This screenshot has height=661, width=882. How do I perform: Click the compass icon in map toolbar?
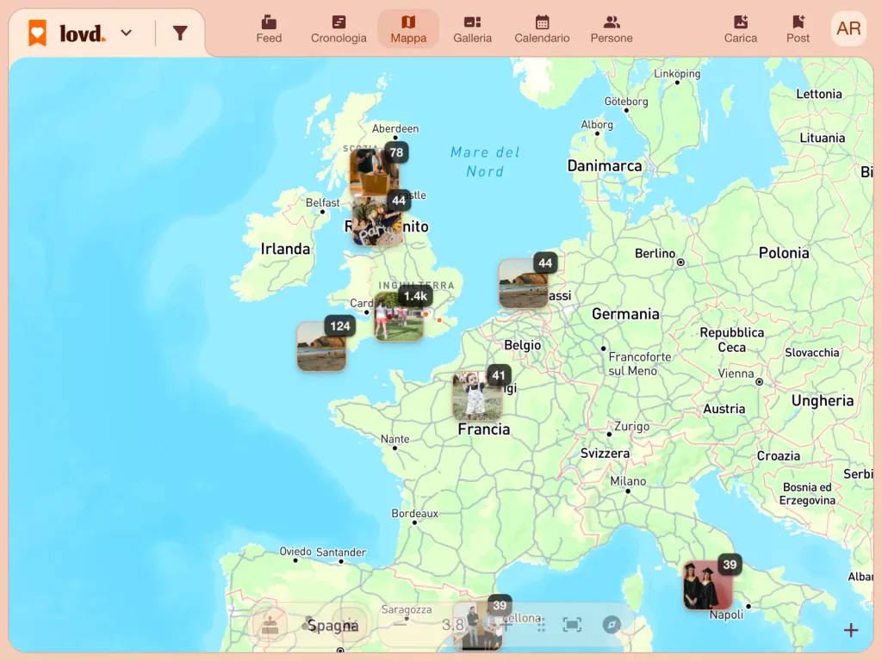click(612, 625)
